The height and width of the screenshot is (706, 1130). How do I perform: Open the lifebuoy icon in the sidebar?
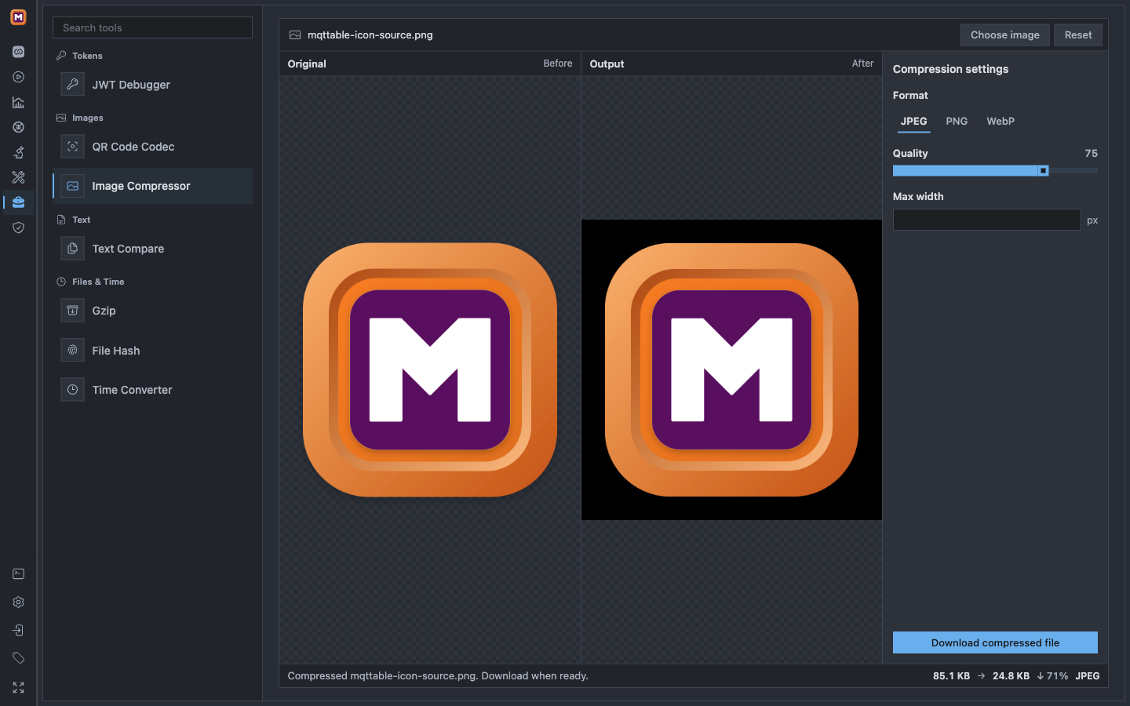coord(18,127)
